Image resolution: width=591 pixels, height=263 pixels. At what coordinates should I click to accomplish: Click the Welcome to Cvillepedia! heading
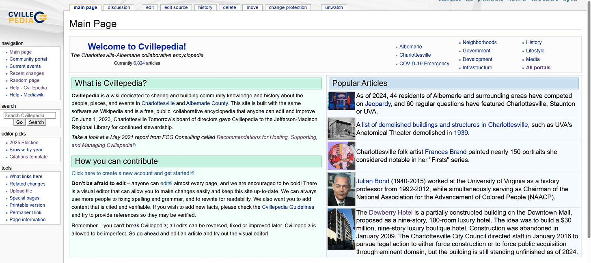pyautogui.click(x=137, y=47)
